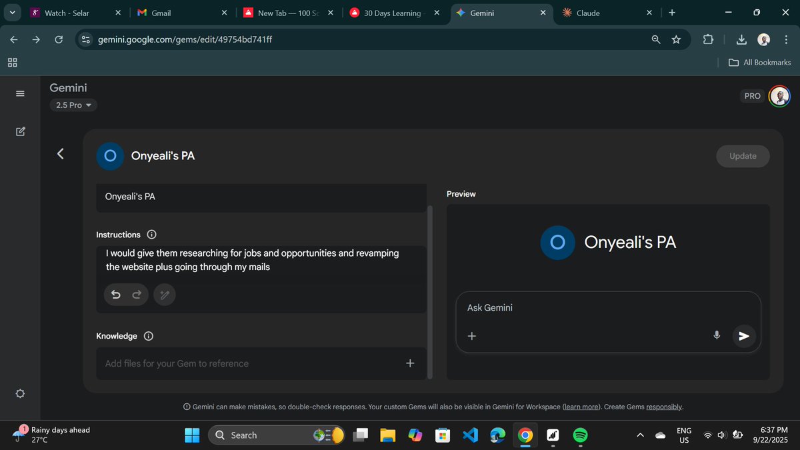Open the weather widget Rainy days ahead
Screen dimensions: 800x450
coord(52,435)
